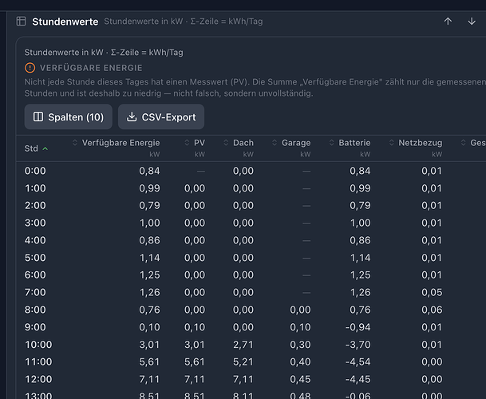This screenshot has height=399, width=486.
Task: Select the 5:00 row label
Action: (x=35, y=258)
